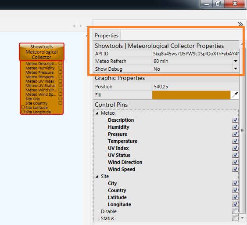Click the Meteo UV Index output pin
Image resolution: width=247 pixels, height=225 pixels.
61,81
